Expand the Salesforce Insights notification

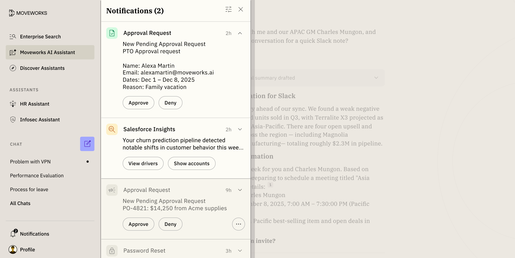click(x=240, y=129)
